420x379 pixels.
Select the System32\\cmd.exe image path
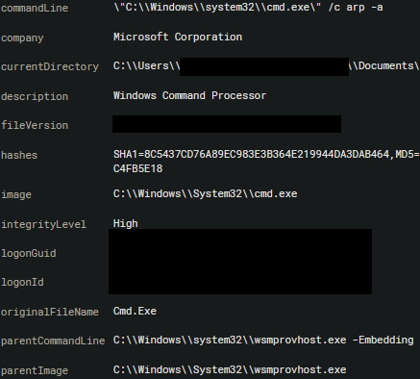[x=206, y=194]
